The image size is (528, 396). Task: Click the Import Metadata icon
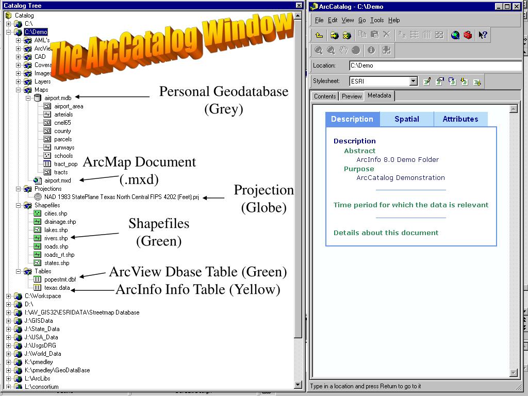tap(465, 81)
